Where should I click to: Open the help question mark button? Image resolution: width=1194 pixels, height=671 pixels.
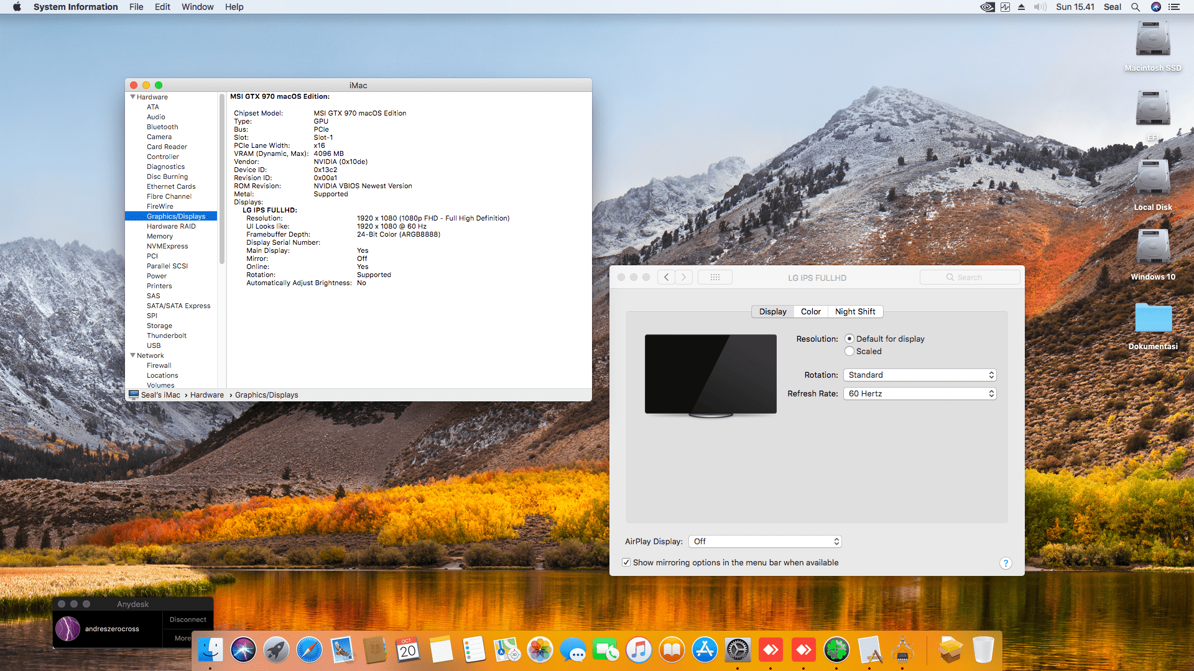[x=1005, y=563]
